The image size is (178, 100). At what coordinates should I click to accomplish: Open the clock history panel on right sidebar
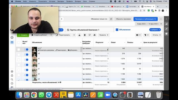click(166, 34)
